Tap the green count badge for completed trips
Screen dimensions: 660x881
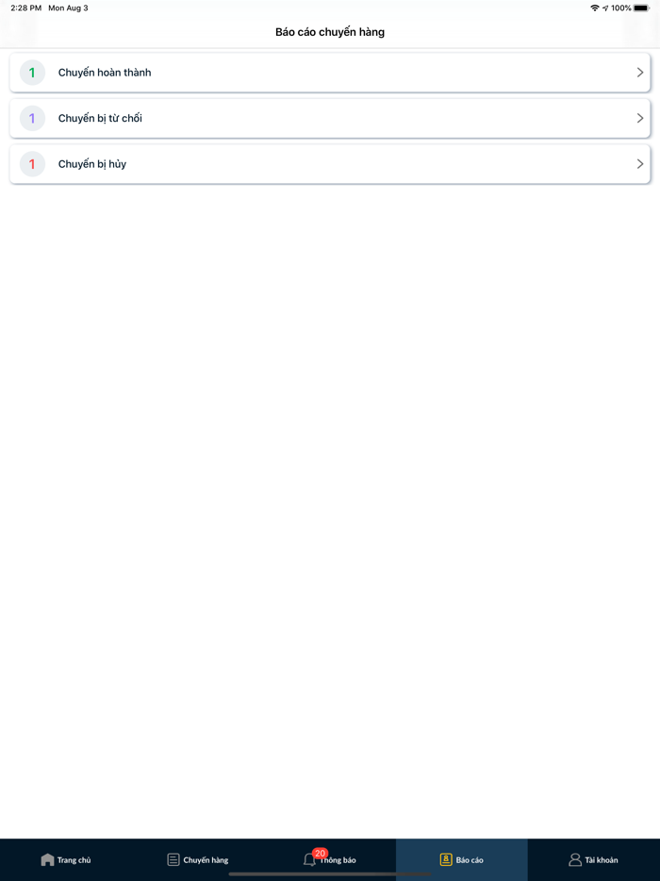[32, 73]
